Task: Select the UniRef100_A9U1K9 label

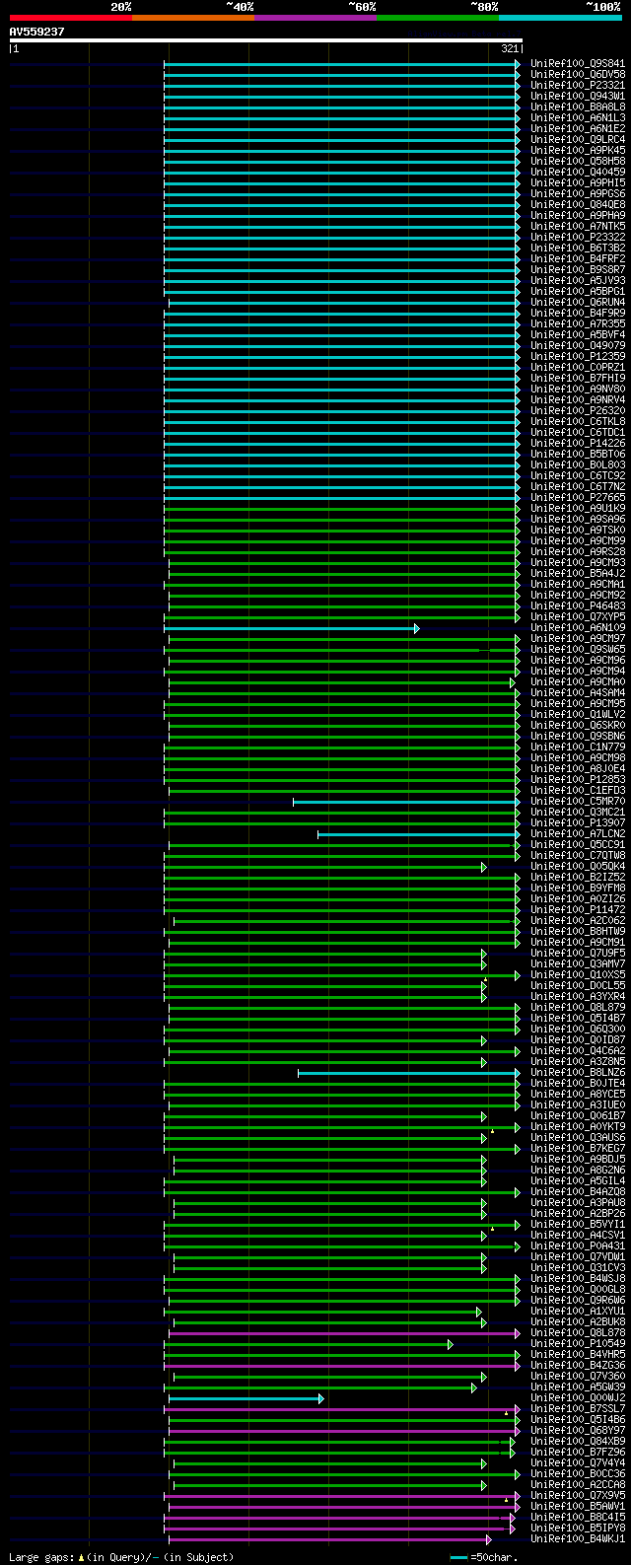Action: click(578, 509)
